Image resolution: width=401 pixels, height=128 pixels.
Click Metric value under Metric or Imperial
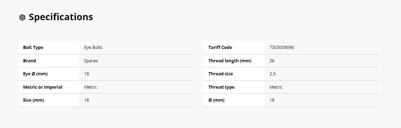(91, 87)
